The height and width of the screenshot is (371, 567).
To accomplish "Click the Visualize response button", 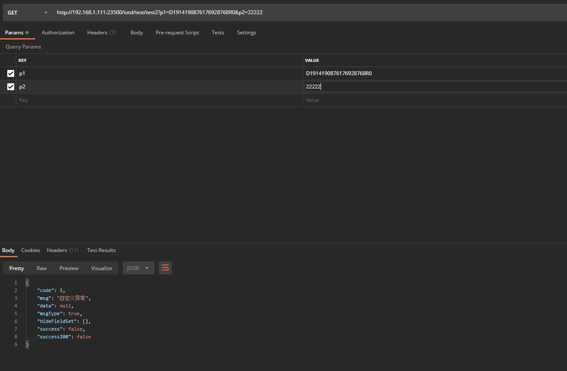I will [x=101, y=268].
